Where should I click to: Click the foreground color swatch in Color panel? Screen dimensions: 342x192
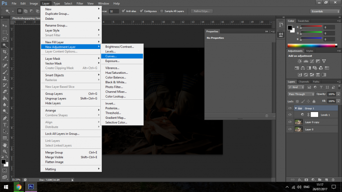(290, 28)
